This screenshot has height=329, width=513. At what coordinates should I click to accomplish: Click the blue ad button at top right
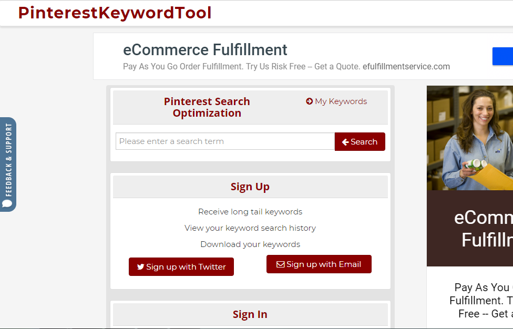tap(503, 56)
